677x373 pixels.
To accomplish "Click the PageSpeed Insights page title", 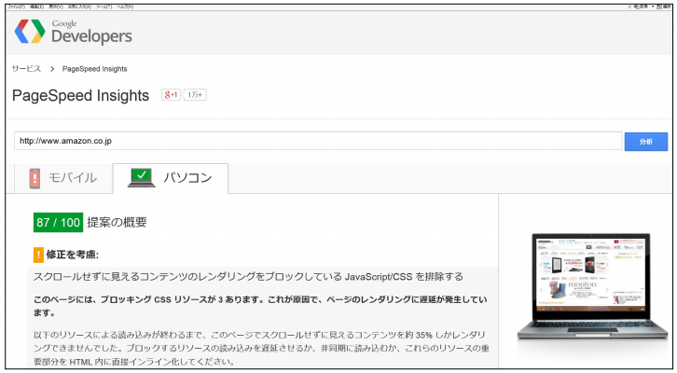I will click(81, 95).
